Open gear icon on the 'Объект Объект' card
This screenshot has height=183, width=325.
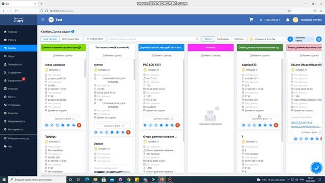(296, 139)
